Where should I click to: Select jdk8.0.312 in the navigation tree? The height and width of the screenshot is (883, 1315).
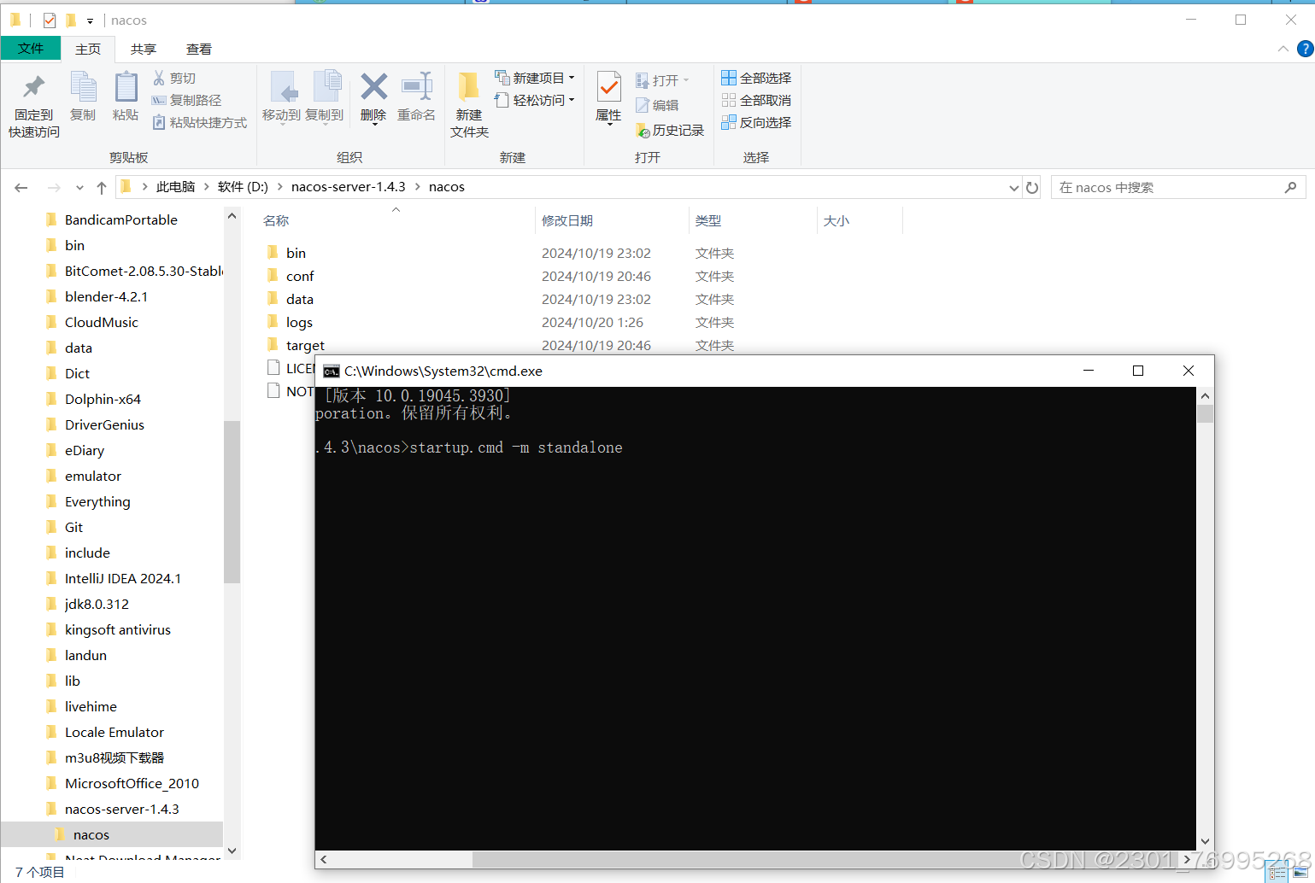pos(97,604)
